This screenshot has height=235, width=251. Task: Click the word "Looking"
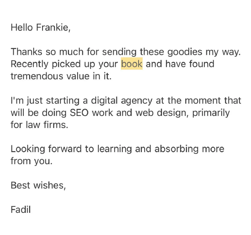pos(28,149)
